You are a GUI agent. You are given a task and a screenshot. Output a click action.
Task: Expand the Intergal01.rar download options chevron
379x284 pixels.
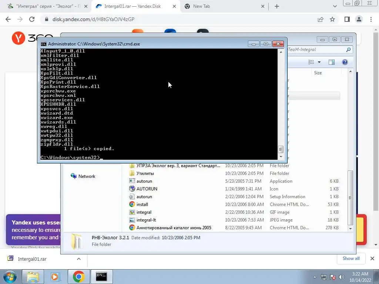79,259
